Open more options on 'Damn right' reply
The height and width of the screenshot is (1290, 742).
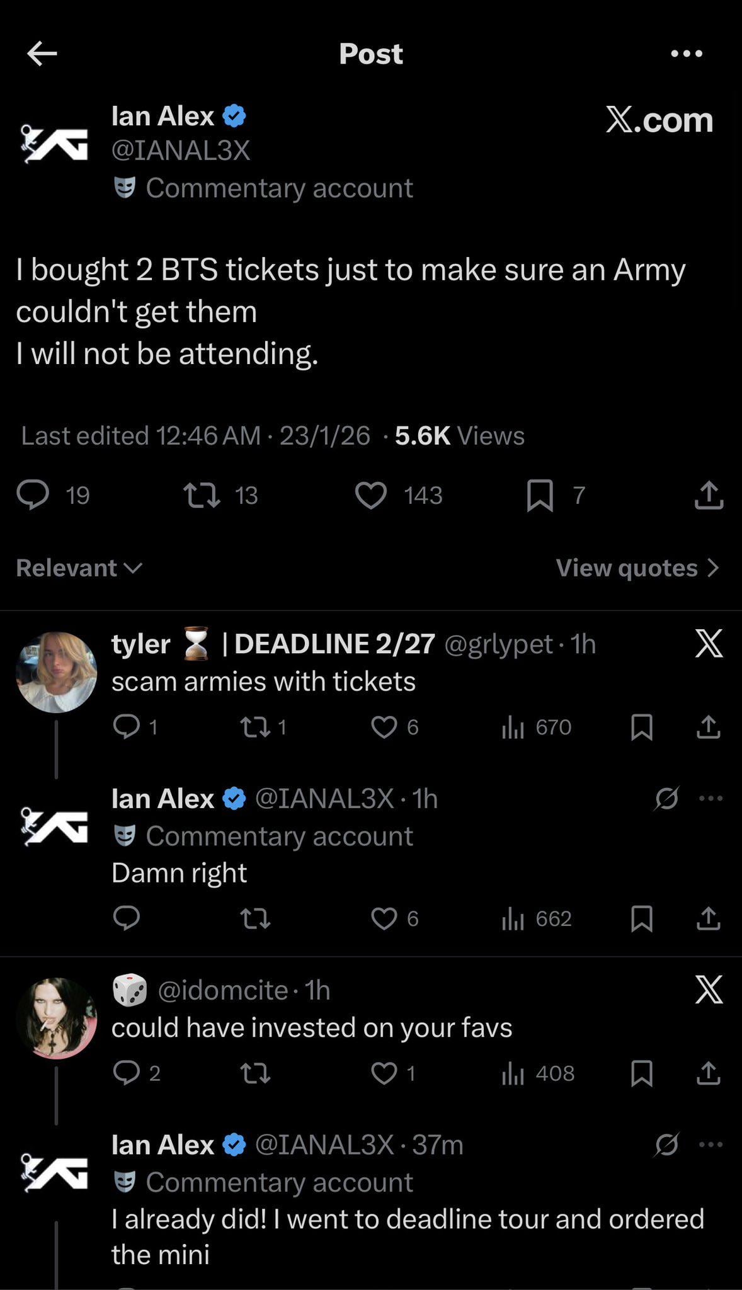point(711,799)
